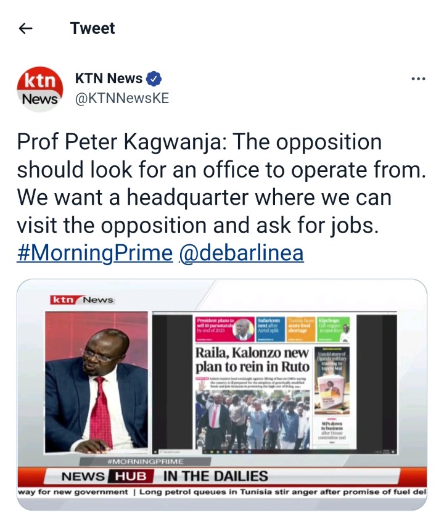The height and width of the screenshot is (523, 444).
Task: Click the #MORNINGPRIME tag on the broadcast
Action: (146, 461)
